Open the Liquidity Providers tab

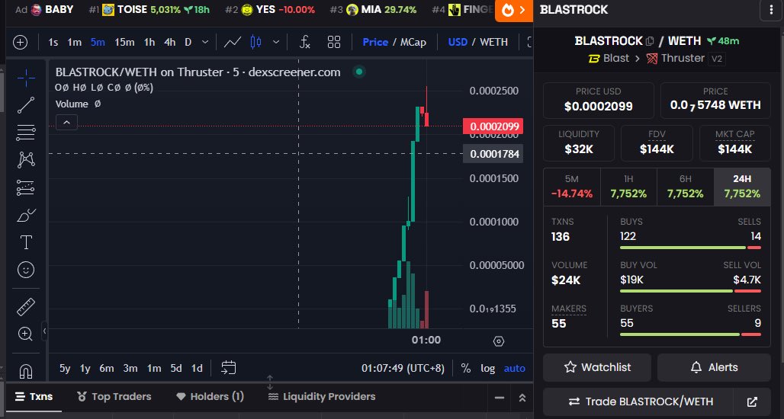322,397
